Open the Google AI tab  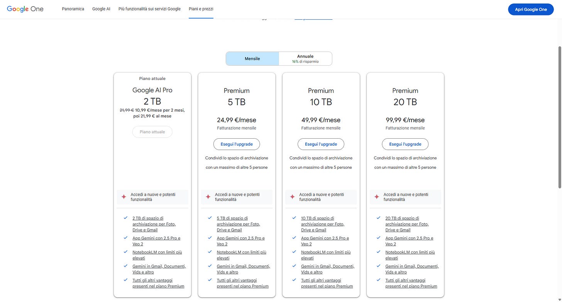tap(101, 9)
